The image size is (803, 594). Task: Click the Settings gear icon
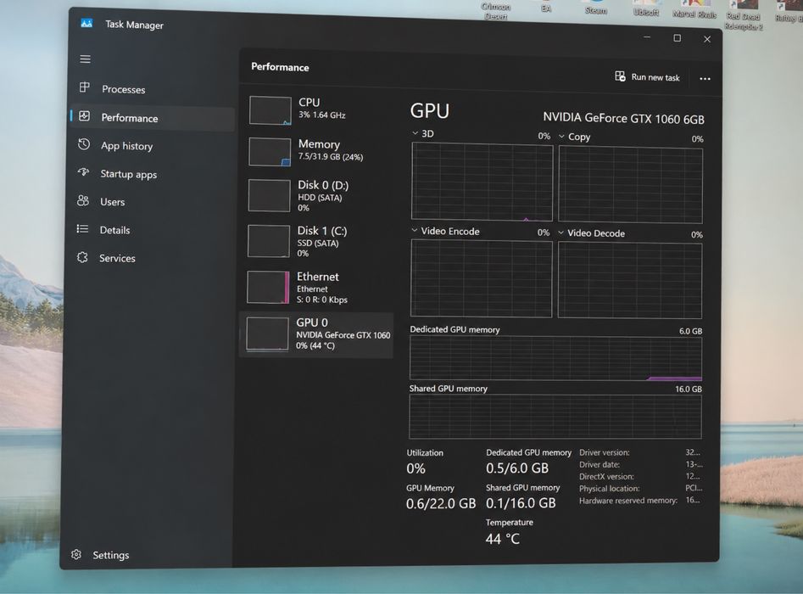point(76,554)
